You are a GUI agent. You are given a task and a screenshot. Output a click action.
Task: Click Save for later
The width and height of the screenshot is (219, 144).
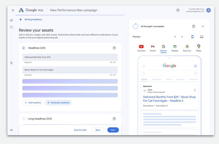pos(80,130)
